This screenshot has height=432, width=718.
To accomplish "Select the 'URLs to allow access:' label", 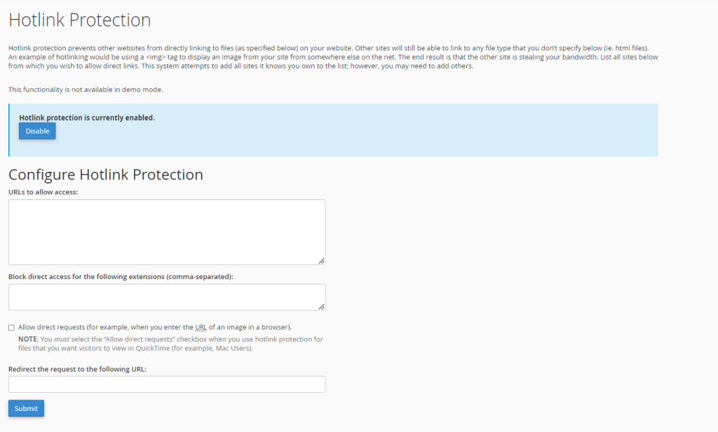I will (43, 192).
